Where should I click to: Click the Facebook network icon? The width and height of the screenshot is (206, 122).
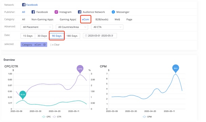click(x=24, y=5)
